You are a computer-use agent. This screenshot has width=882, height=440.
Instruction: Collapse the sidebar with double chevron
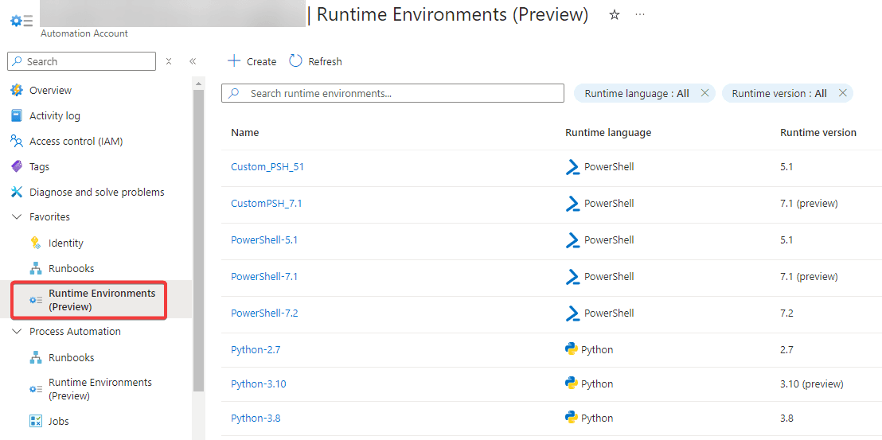[x=193, y=61]
